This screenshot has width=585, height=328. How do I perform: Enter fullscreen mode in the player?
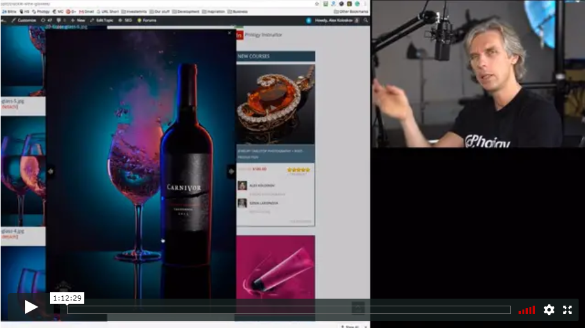click(x=568, y=309)
